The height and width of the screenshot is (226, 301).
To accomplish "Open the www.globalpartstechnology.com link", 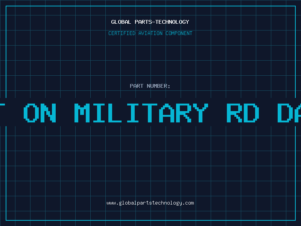I will 150,203.
